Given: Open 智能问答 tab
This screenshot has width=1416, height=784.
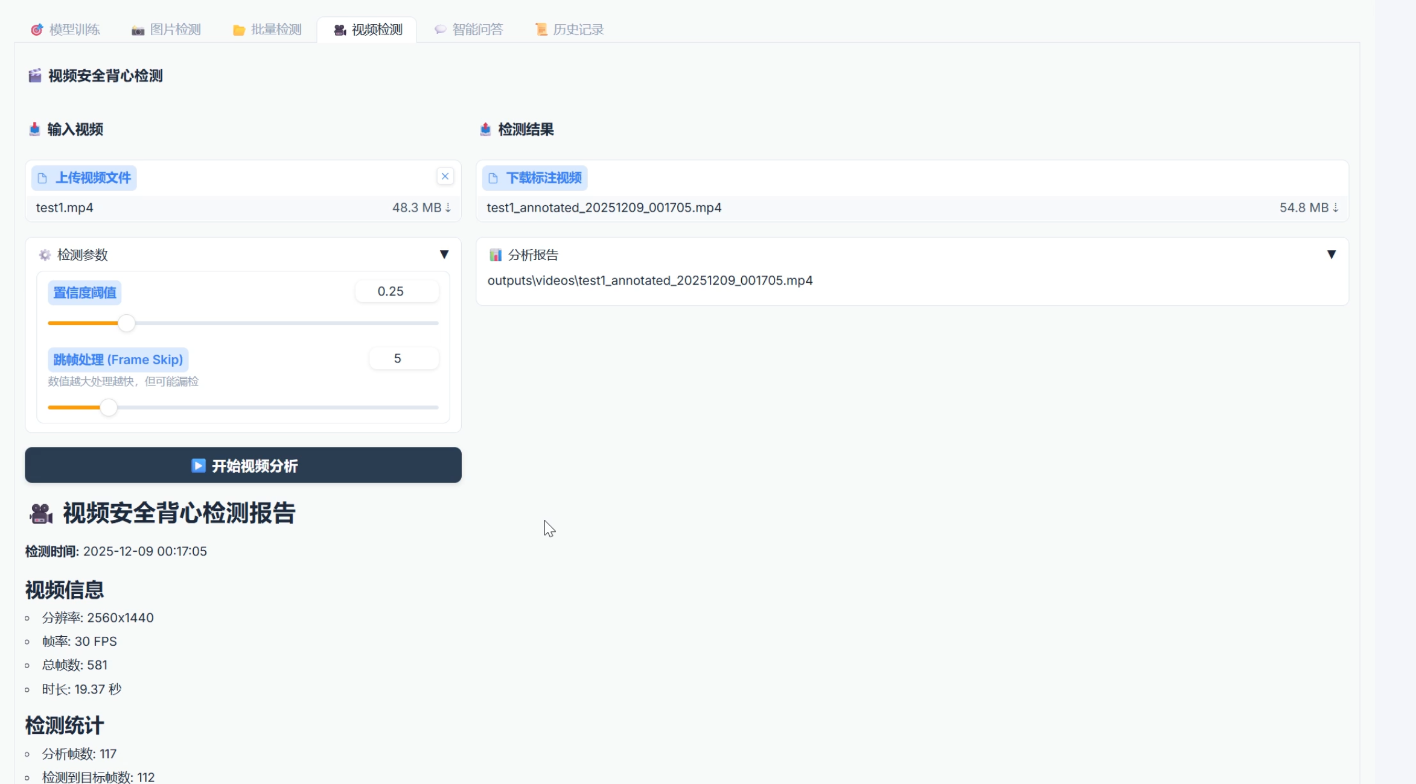Looking at the screenshot, I should click(x=468, y=30).
